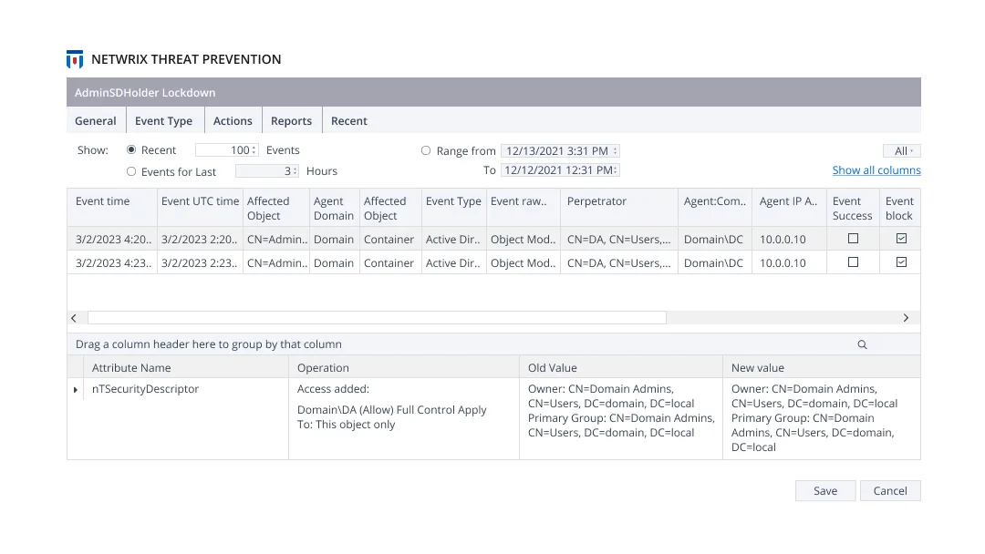
Task: Click the Access added: operation text
Action: point(333,389)
